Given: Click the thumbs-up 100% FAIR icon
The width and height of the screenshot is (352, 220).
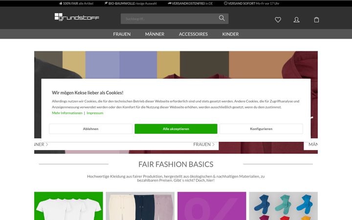Looking at the screenshot, I should pyautogui.click(x=61, y=3).
